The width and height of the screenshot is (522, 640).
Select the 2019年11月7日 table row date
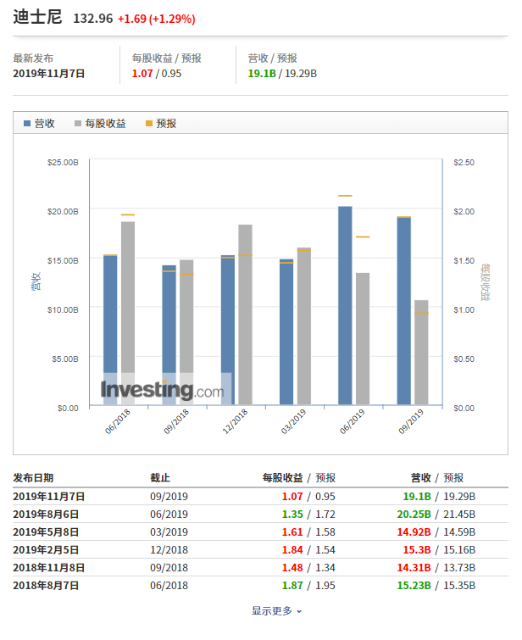pyautogui.click(x=48, y=497)
